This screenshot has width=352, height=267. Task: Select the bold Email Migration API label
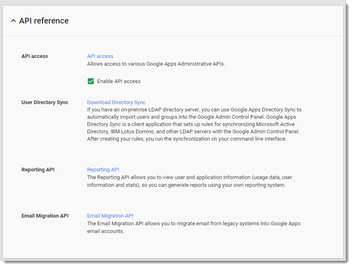click(x=45, y=216)
